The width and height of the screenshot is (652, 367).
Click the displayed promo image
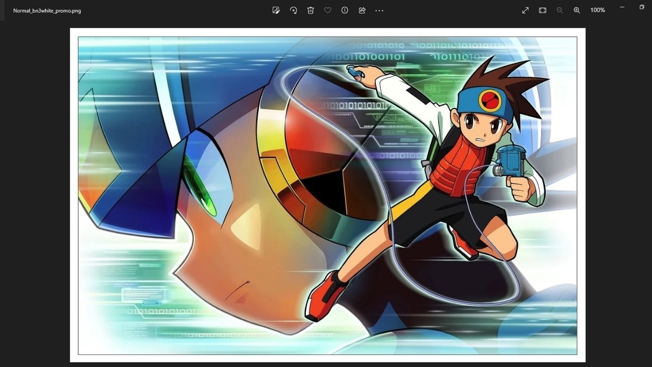(x=328, y=195)
